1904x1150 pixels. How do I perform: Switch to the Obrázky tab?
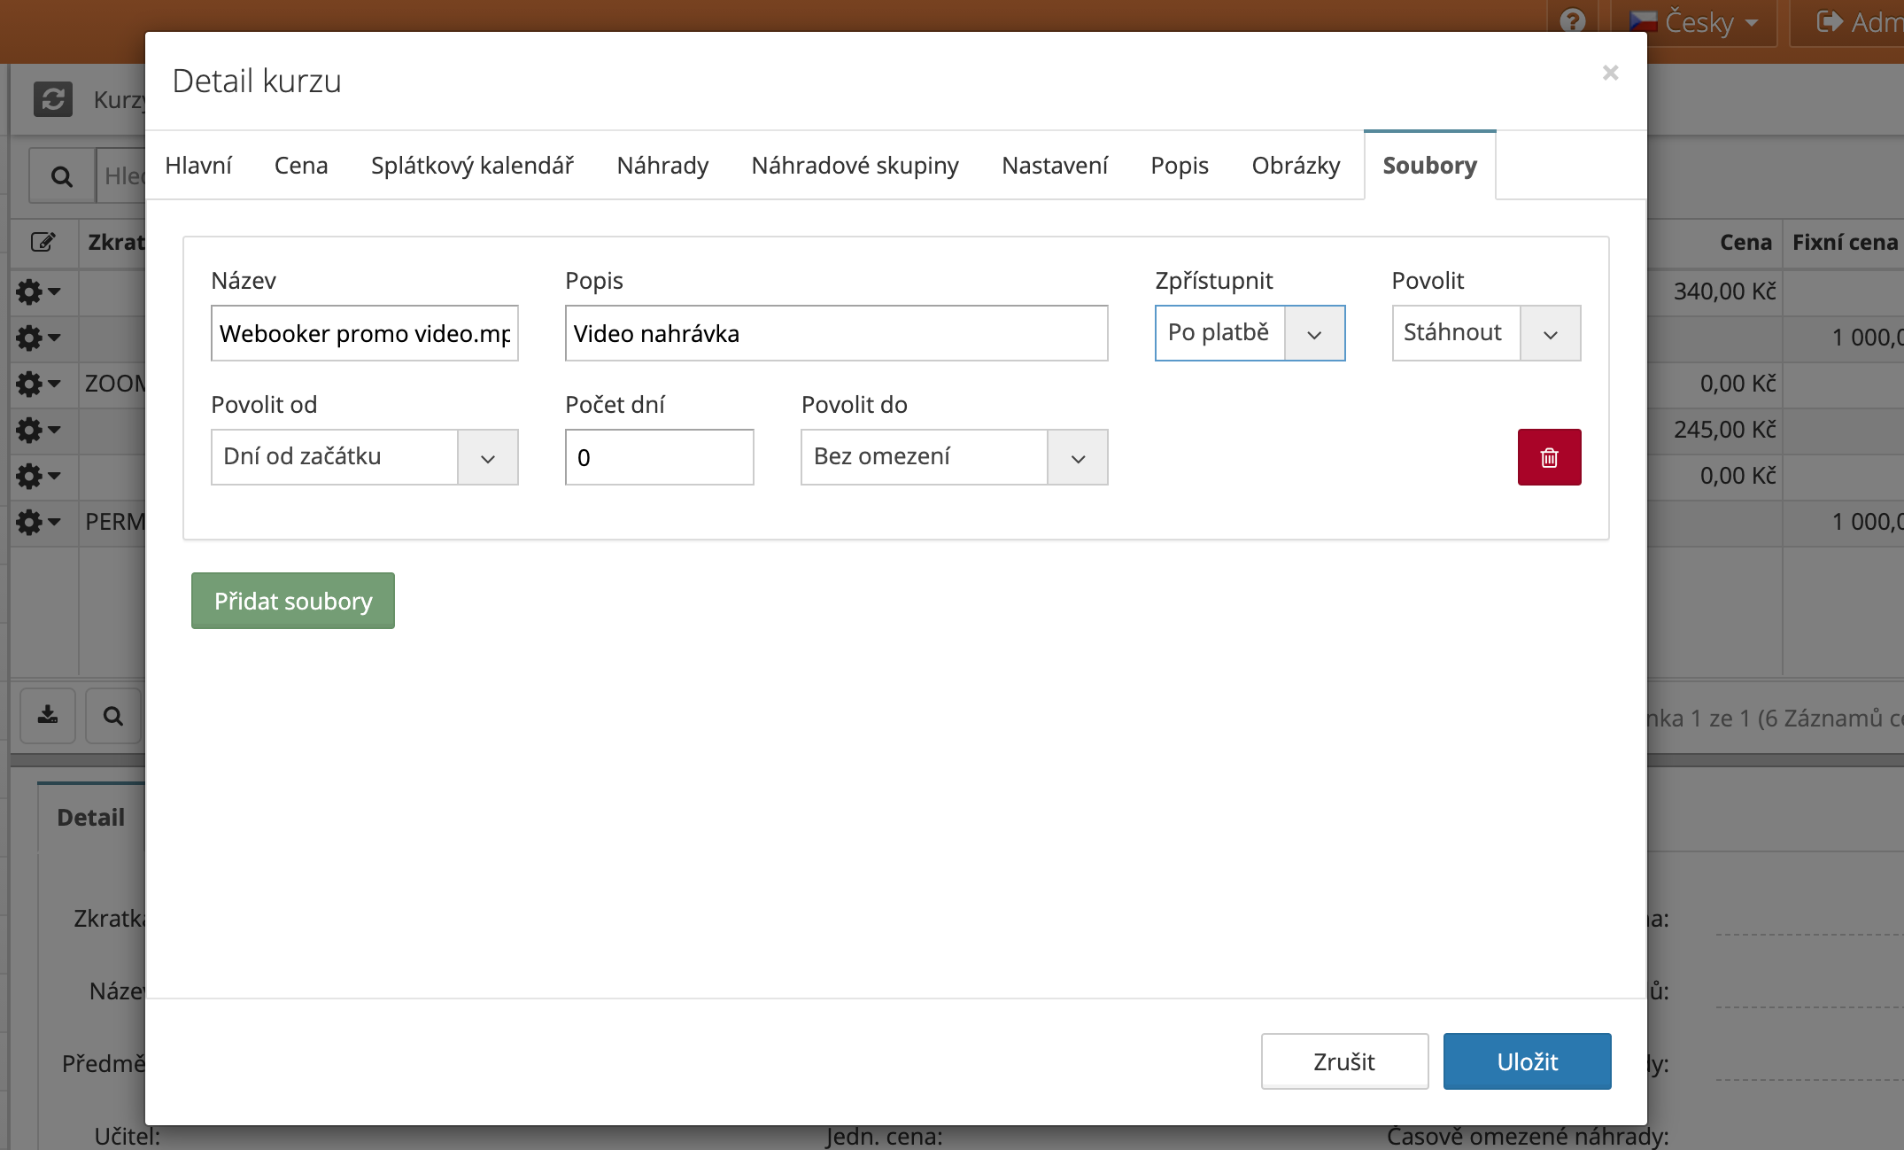coord(1295,166)
